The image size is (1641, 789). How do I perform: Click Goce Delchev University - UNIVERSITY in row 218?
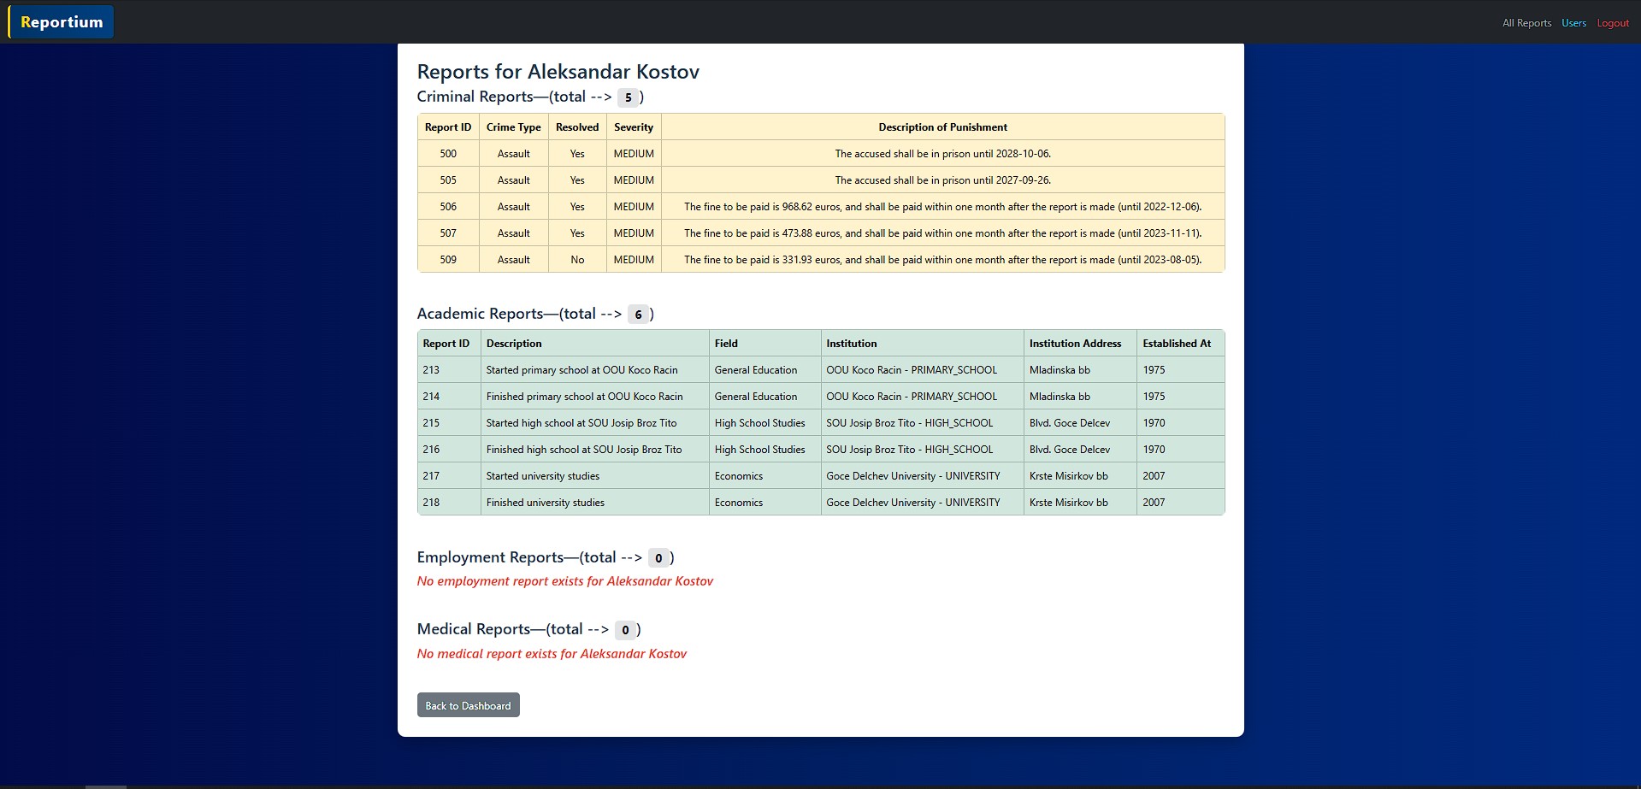913,503
